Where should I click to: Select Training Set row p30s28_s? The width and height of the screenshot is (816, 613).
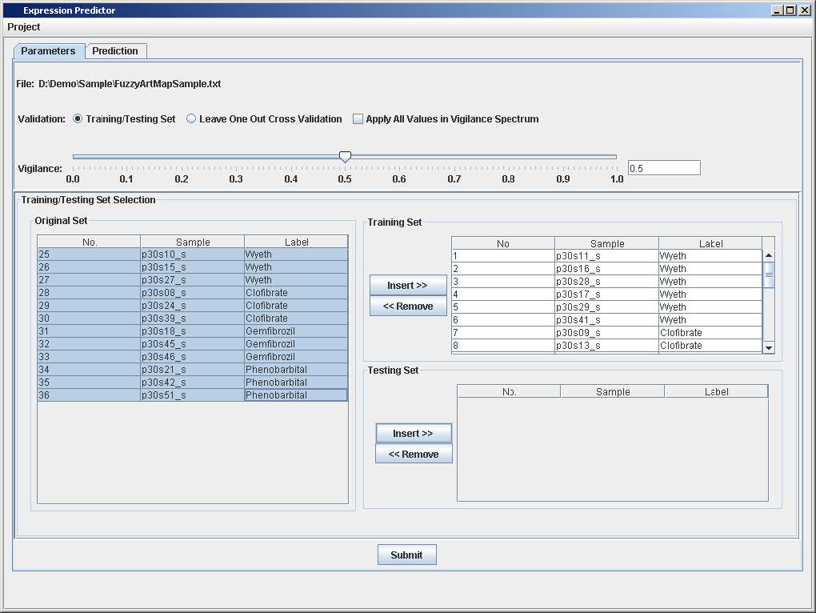point(606,282)
